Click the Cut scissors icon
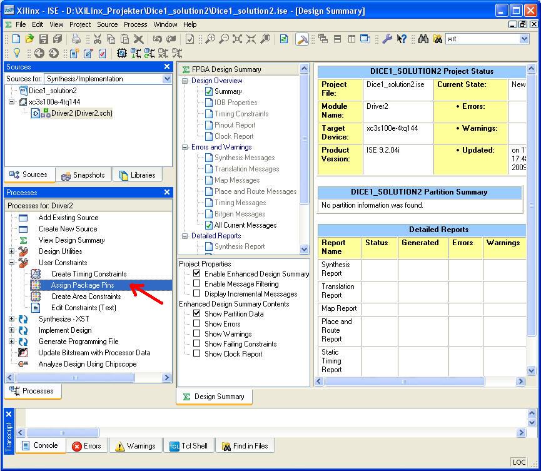Viewport: 541px width, 471px height. (98, 39)
